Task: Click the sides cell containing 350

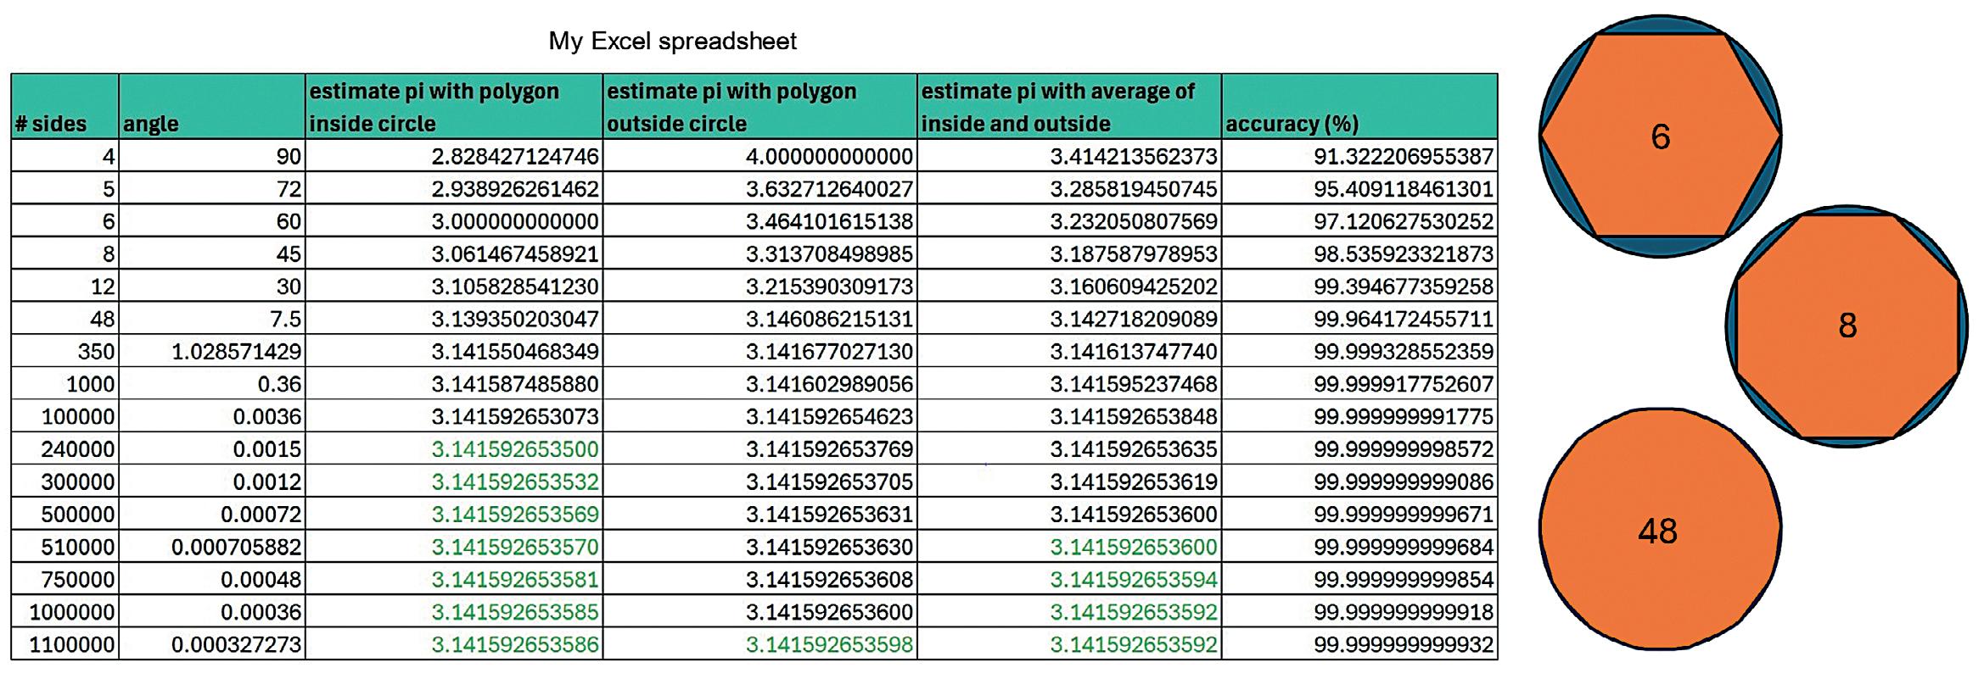Action: (x=64, y=351)
